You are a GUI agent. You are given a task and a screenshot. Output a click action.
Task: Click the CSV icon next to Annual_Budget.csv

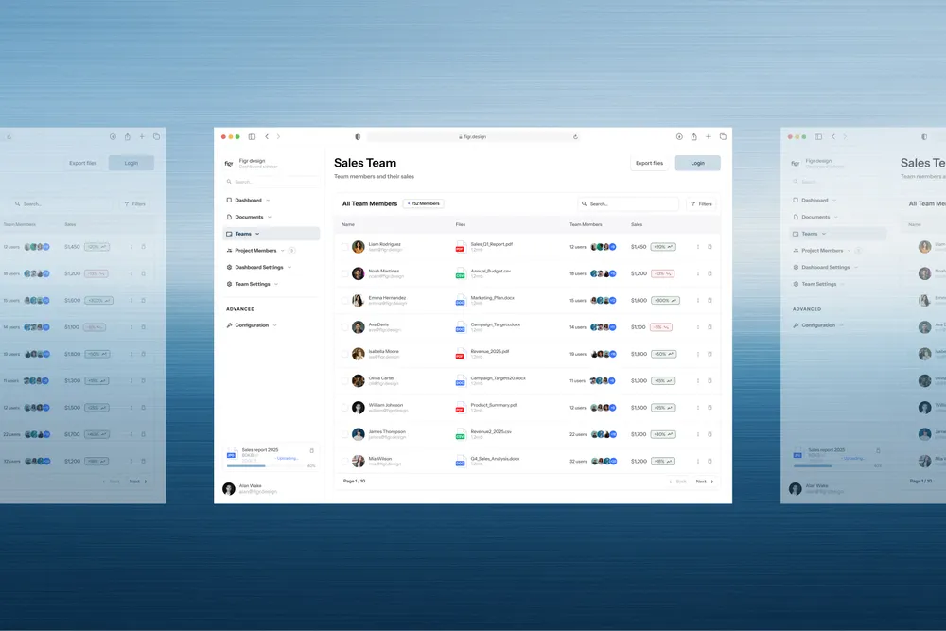[x=459, y=273]
